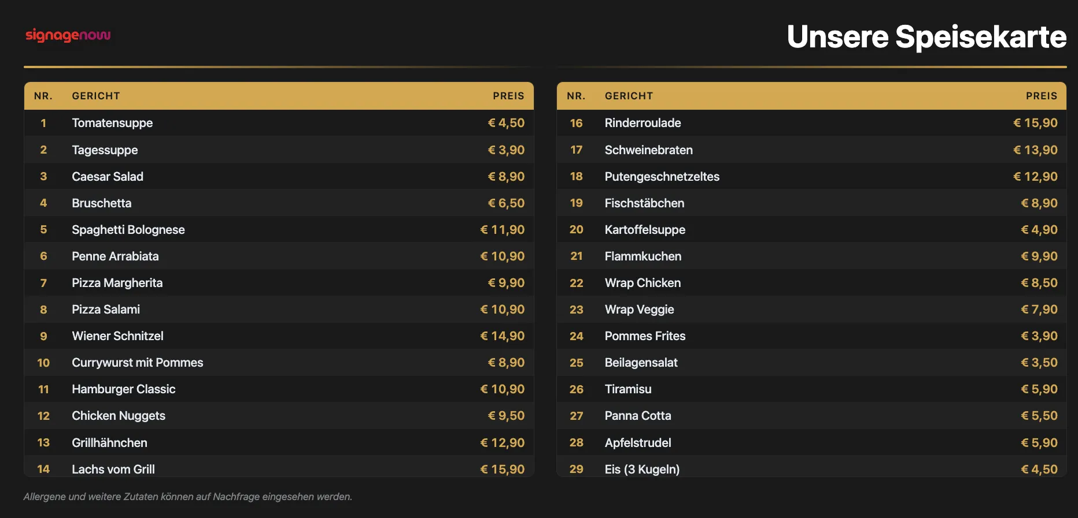Image resolution: width=1078 pixels, height=518 pixels.
Task: Click the € 9,90 Flammkuchen price
Action: tap(1039, 256)
